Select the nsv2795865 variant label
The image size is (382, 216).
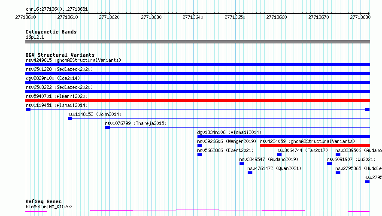click(358, 168)
